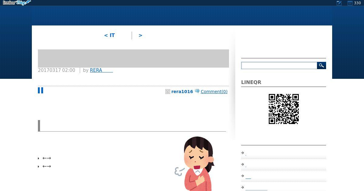This screenshot has width=364, height=191.
Task: Click the post date 20170317 02:00
Action: pos(56,70)
